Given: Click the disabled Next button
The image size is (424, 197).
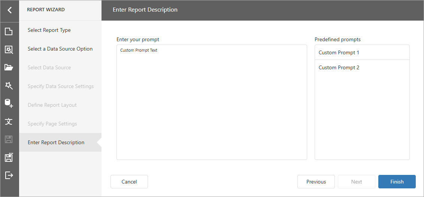Looking at the screenshot, I should click(x=357, y=182).
